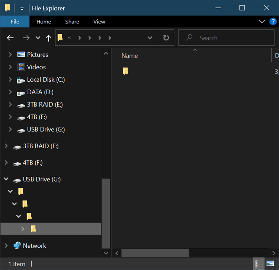Expand the lower top-level 3TB RAID (E:) node

coord(6,146)
